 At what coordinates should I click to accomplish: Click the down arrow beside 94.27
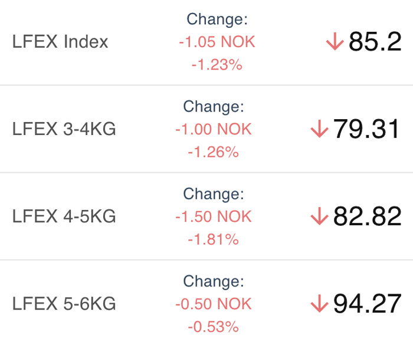(319, 304)
